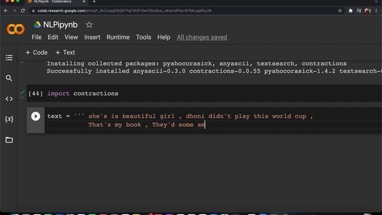The width and height of the screenshot is (382, 215).
Task: Click execution counter [44] of import cell
Action: tap(36, 94)
